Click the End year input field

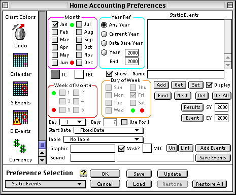coord(131,62)
